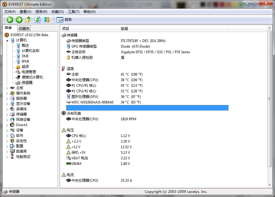Click the 项目 column header
Screen dimensions: 275x197
[x=90, y=29]
